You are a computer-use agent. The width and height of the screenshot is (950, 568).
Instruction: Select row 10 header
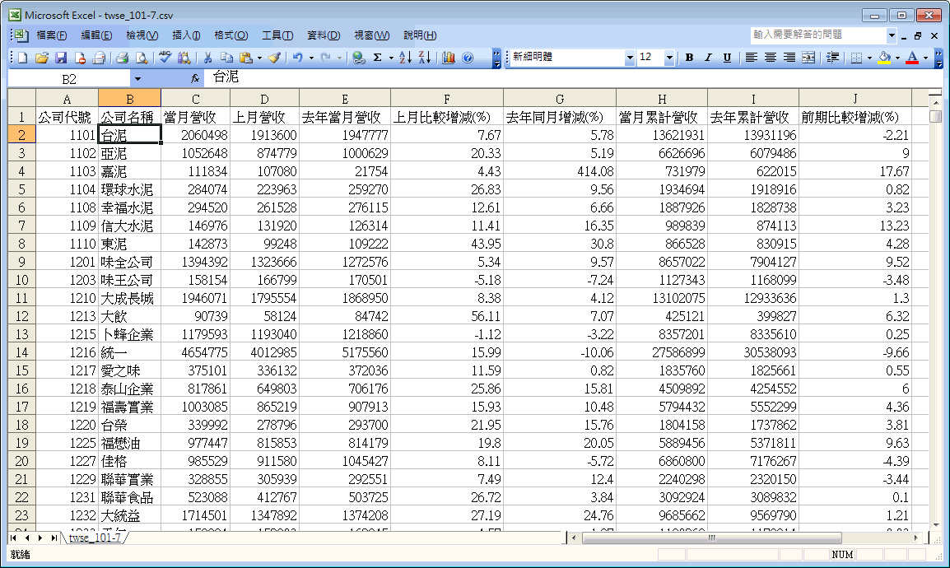21,280
